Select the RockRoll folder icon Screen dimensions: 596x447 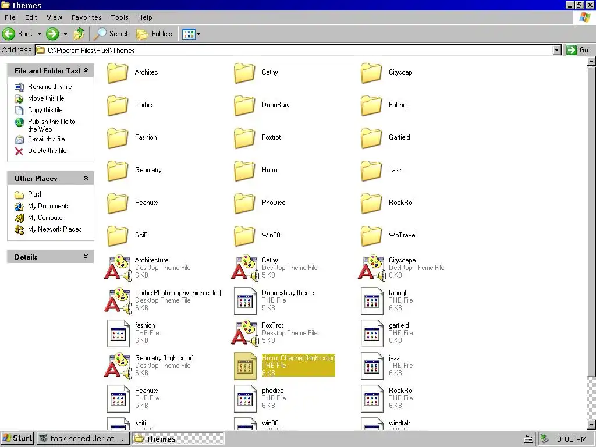371,204
